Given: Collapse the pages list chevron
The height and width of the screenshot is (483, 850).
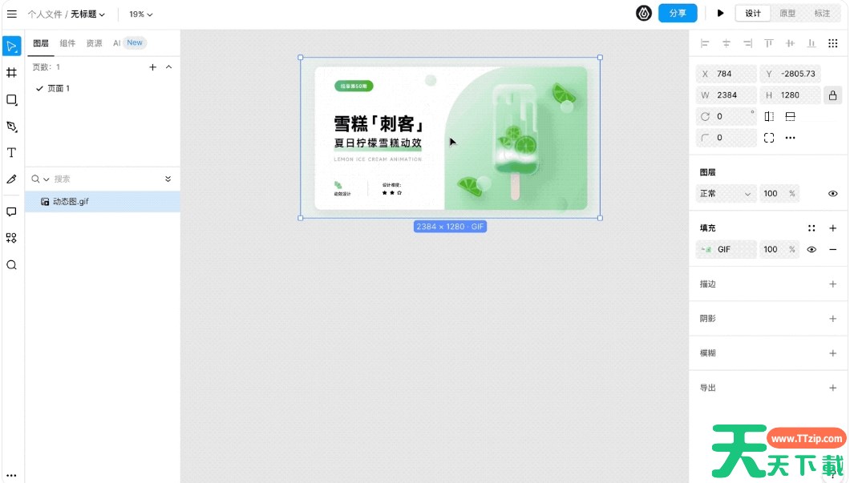Looking at the screenshot, I should [x=168, y=67].
